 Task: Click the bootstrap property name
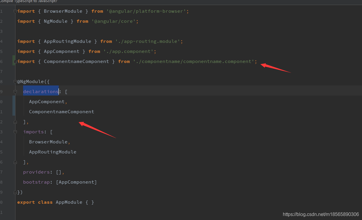(36, 182)
